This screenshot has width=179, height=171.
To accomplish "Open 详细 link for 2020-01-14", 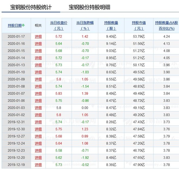I will coord(38,58).
